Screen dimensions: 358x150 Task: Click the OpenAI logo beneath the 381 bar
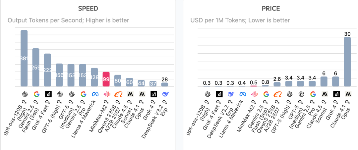[x=24, y=94]
